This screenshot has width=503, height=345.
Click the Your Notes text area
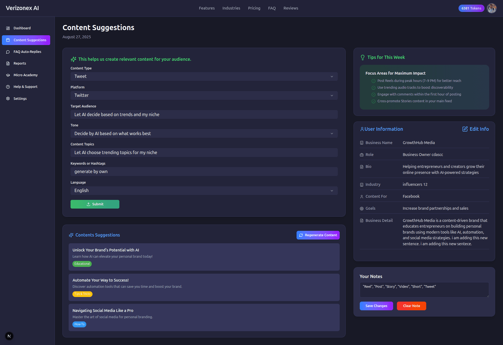[x=424, y=290]
